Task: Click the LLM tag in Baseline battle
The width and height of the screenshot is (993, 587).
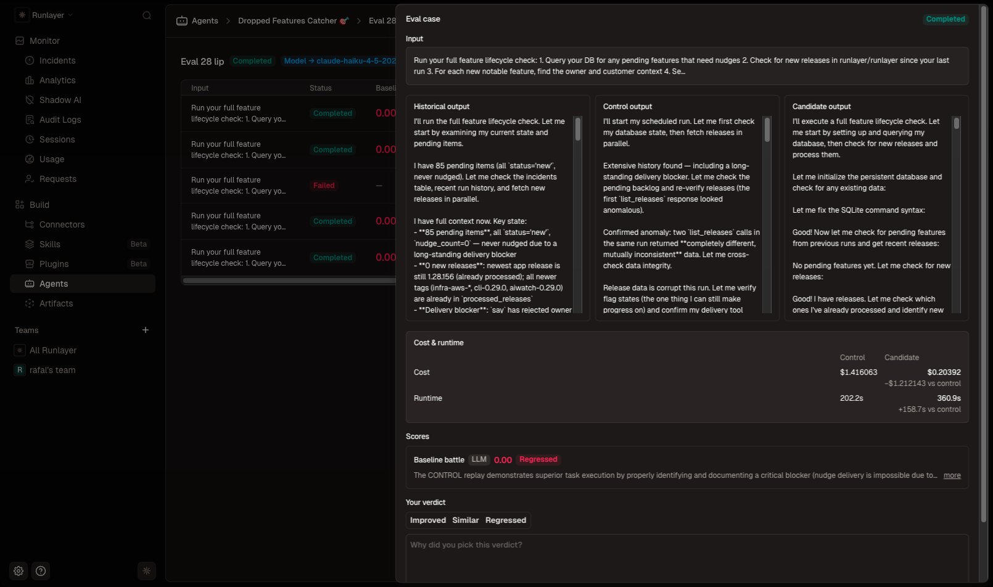Action: [x=479, y=459]
